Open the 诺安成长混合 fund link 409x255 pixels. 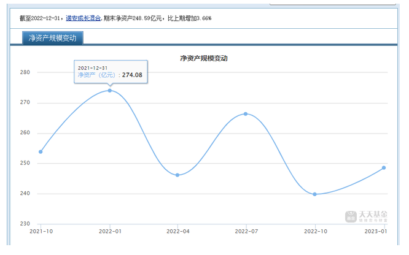(x=84, y=18)
